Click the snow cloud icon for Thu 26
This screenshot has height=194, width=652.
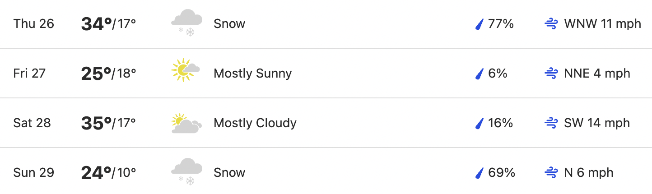tap(186, 23)
